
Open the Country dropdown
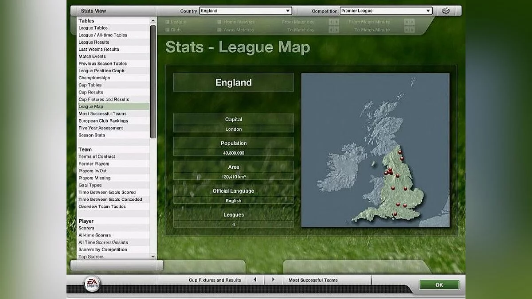pyautogui.click(x=246, y=11)
